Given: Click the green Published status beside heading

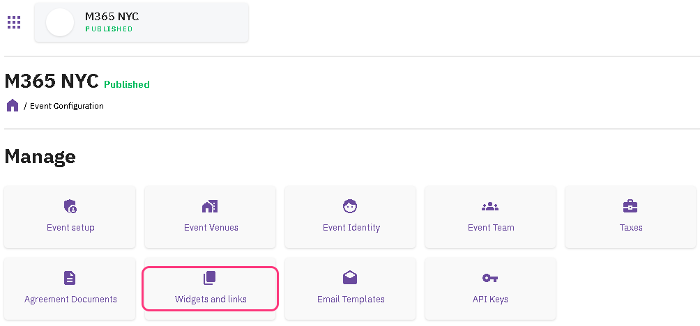Looking at the screenshot, I should pyautogui.click(x=127, y=84).
